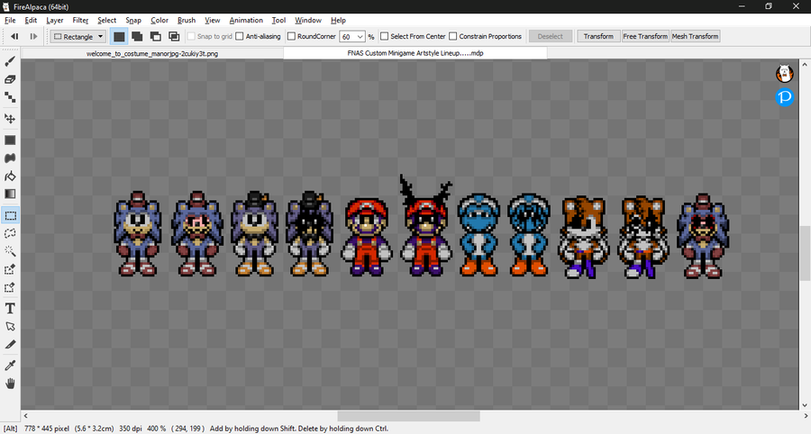
Task: Click the Deselect button
Action: tap(551, 36)
